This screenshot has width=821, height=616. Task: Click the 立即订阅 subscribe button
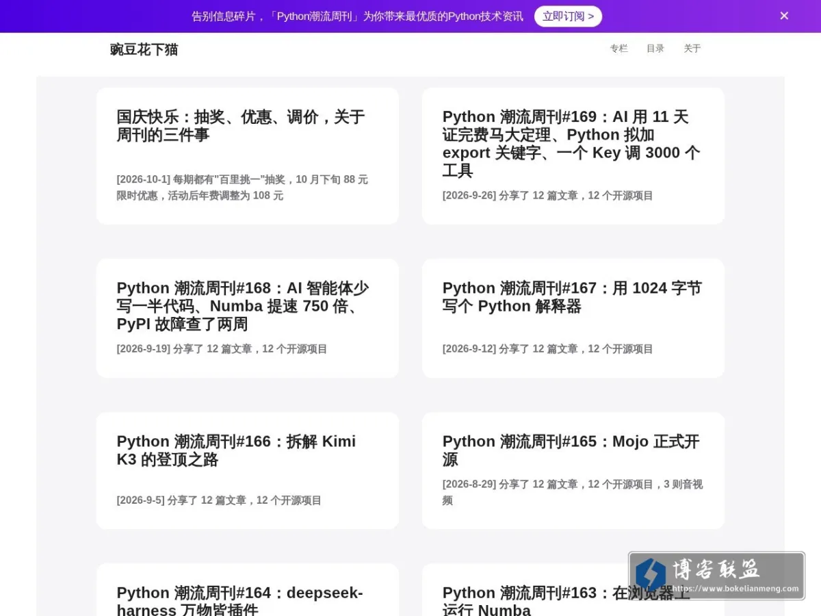[x=568, y=16]
